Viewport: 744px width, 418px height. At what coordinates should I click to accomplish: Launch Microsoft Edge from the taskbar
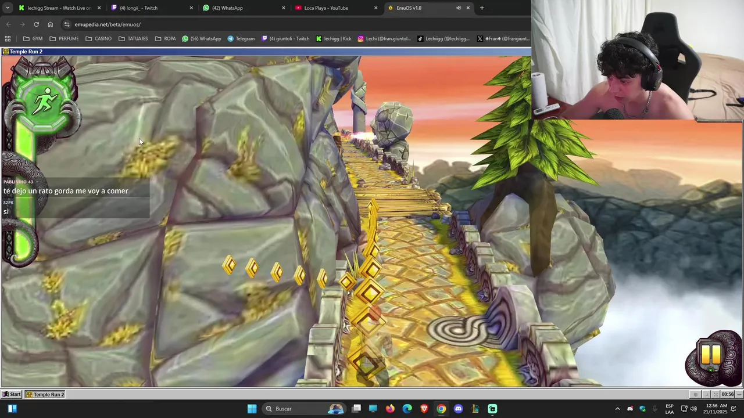[407, 409]
